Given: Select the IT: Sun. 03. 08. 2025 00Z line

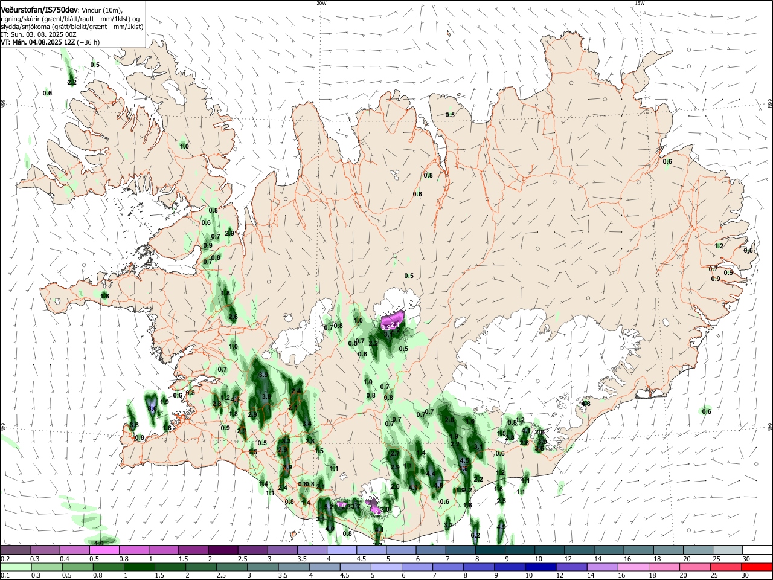Looking at the screenshot, I should (38, 34).
